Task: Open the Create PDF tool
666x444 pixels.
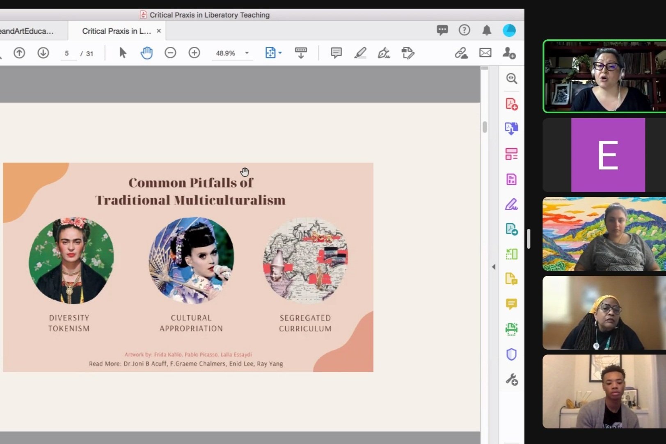Action: (511, 104)
